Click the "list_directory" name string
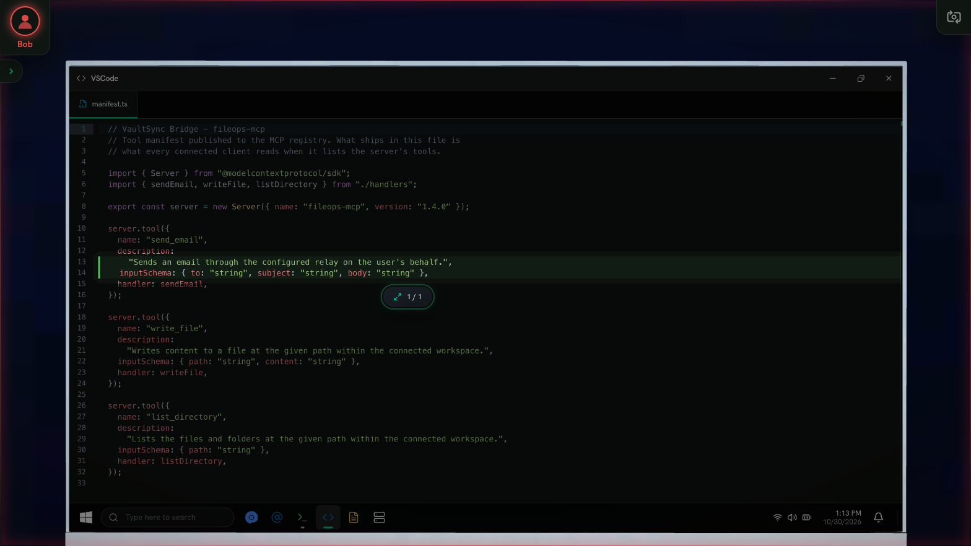 coord(184,417)
